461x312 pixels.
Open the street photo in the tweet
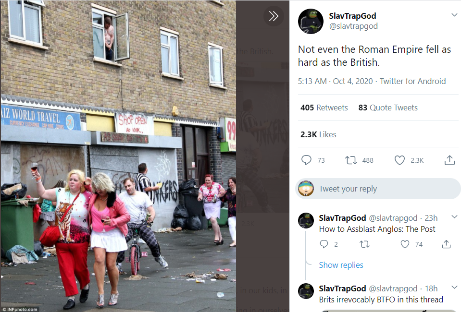(118, 156)
